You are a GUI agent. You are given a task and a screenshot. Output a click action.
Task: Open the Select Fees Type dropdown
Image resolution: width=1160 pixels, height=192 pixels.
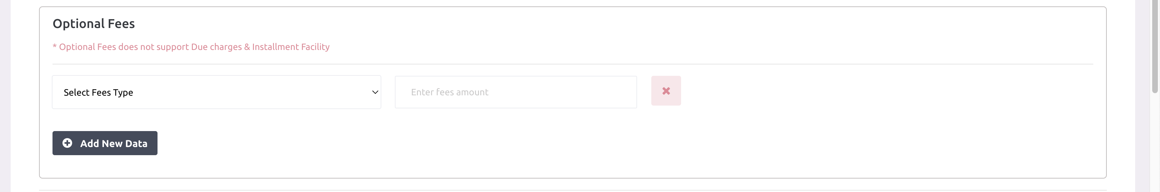click(216, 92)
